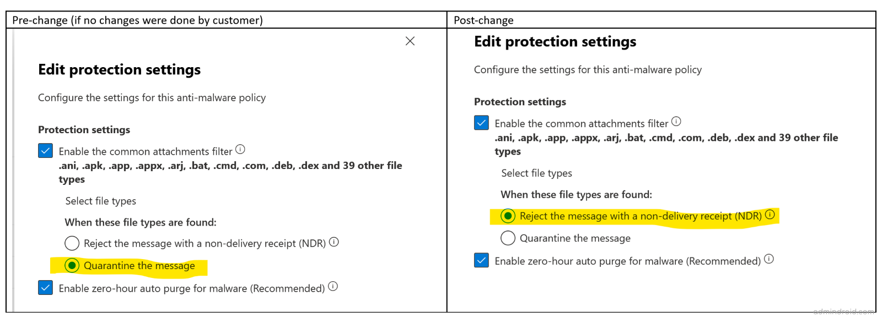882x323 pixels.
Task: Choose Quarantine the message in post-change panel
Action: coord(508,238)
